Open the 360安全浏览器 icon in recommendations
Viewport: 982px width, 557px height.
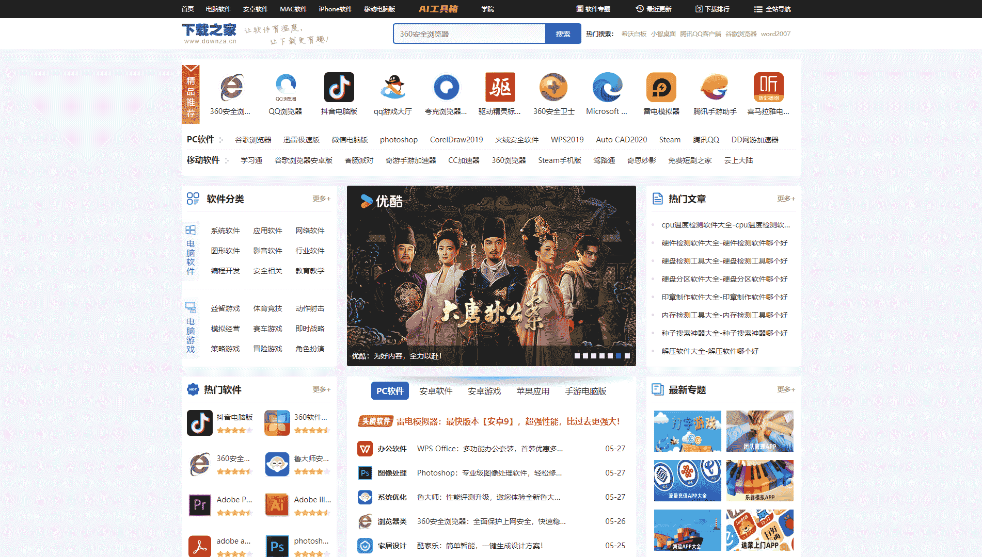point(231,87)
